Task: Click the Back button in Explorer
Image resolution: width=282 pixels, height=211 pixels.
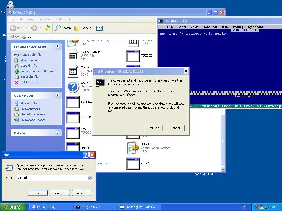Action: tap(17, 28)
